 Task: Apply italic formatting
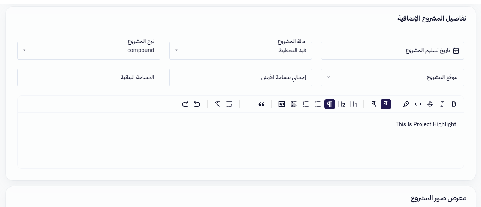pos(442,104)
